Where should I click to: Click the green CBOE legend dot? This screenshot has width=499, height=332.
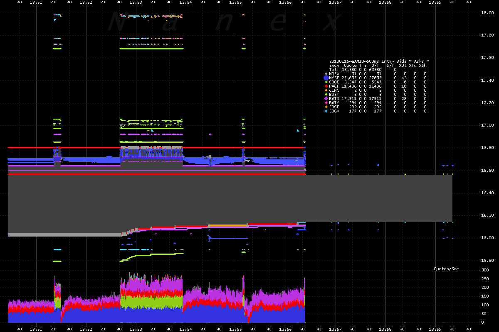tap(326, 82)
